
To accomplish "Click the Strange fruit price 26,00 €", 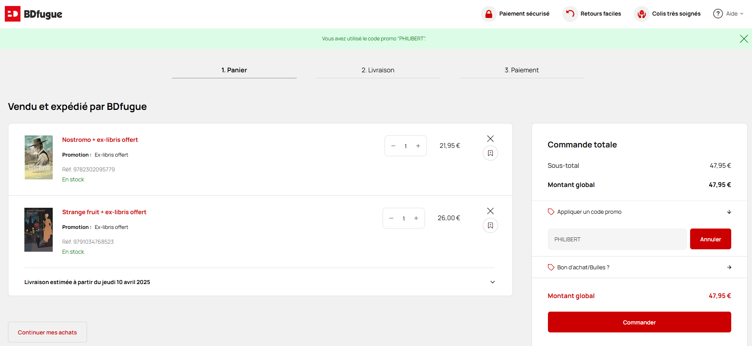I will pyautogui.click(x=449, y=218).
